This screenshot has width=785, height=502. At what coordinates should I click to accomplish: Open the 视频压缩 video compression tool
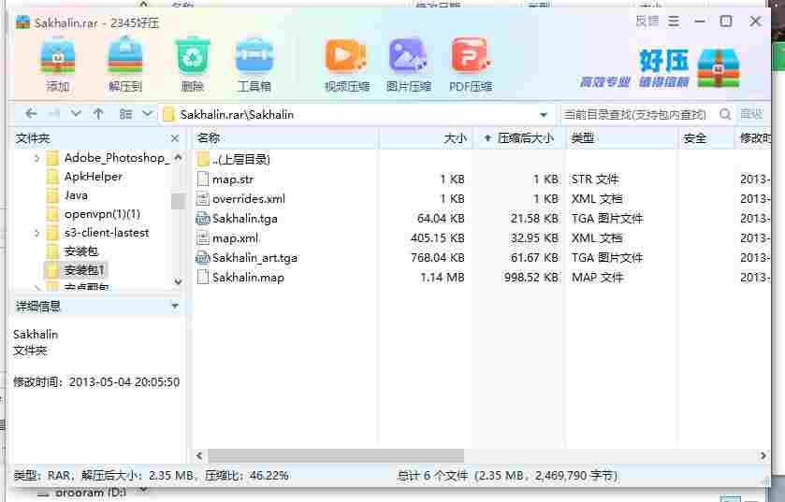pyautogui.click(x=346, y=65)
